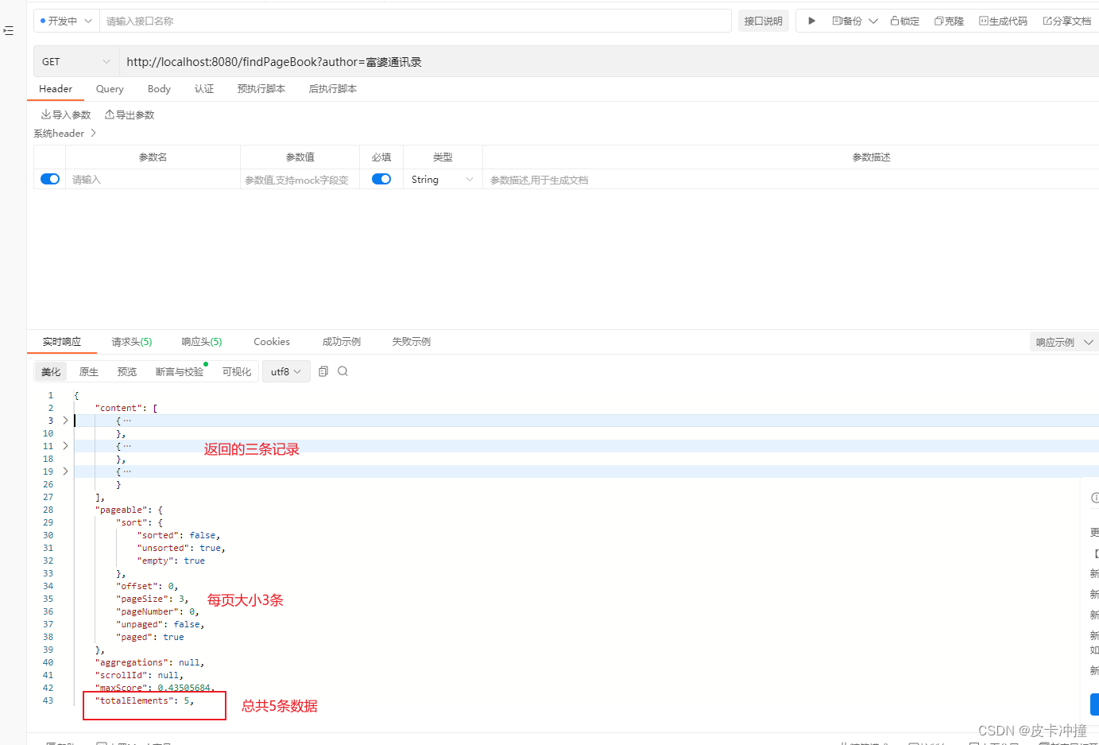Image resolution: width=1099 pixels, height=745 pixels.
Task: Select the 请求头(5) tab
Action: pyautogui.click(x=132, y=342)
